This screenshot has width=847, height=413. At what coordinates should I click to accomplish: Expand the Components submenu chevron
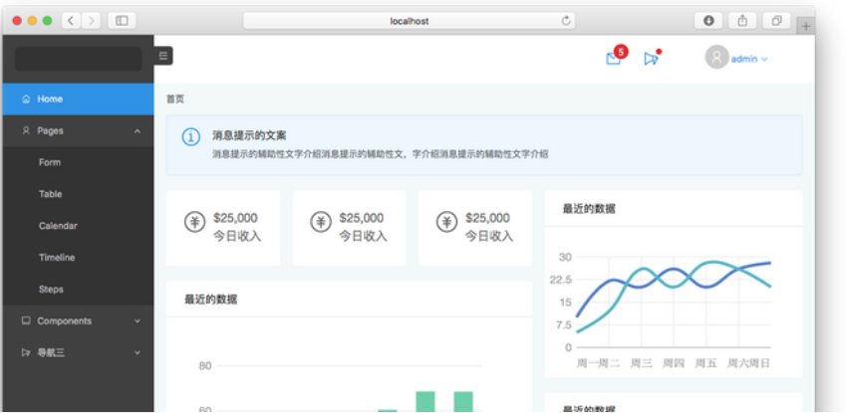coord(138,321)
